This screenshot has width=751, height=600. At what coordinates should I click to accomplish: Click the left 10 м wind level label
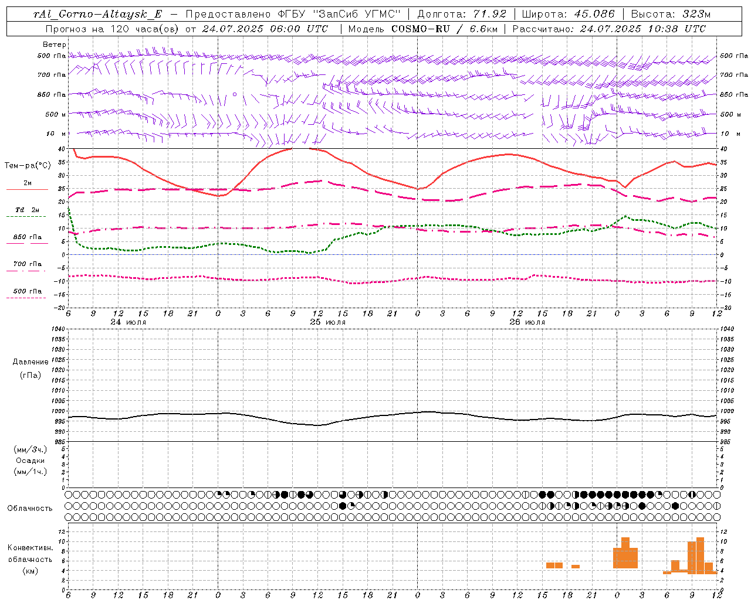[56, 134]
